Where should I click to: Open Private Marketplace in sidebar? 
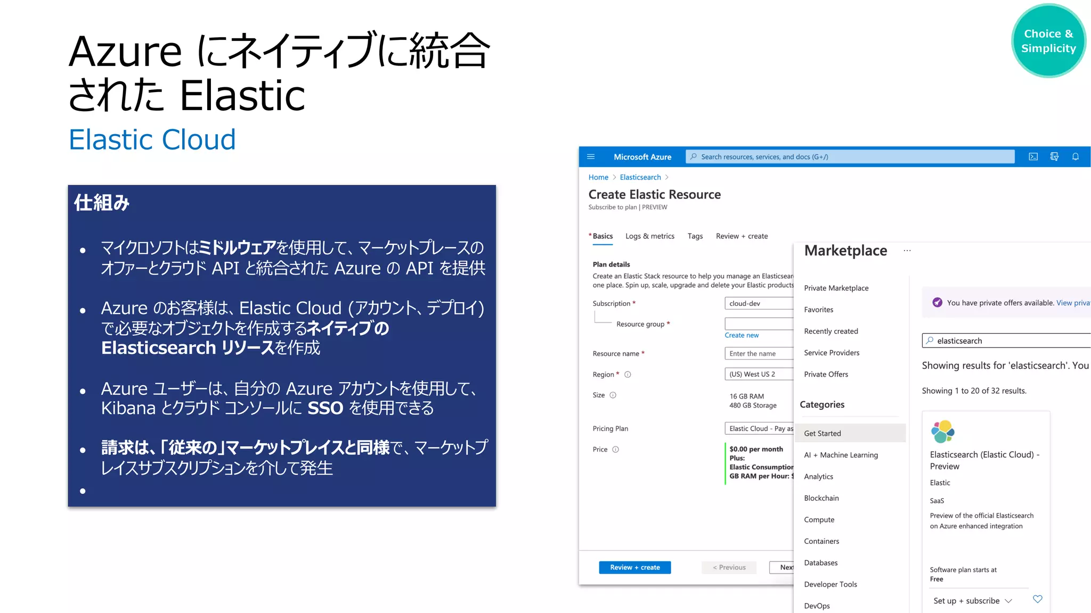(x=836, y=288)
